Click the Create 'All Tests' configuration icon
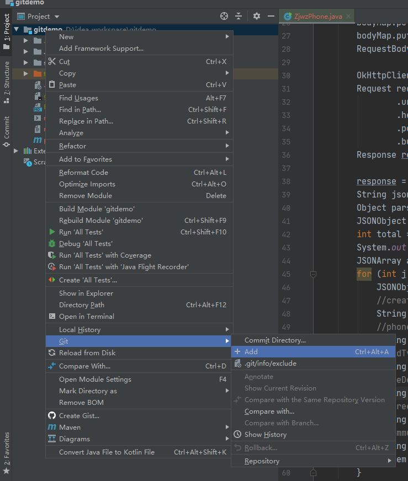Image resolution: width=408 pixels, height=481 pixels. [x=52, y=280]
